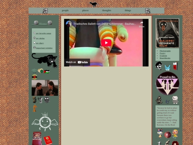Click the tall red package beside the red book
Image resolution: width=193 pixels, height=145 pixels.
pyautogui.click(x=37, y=138)
